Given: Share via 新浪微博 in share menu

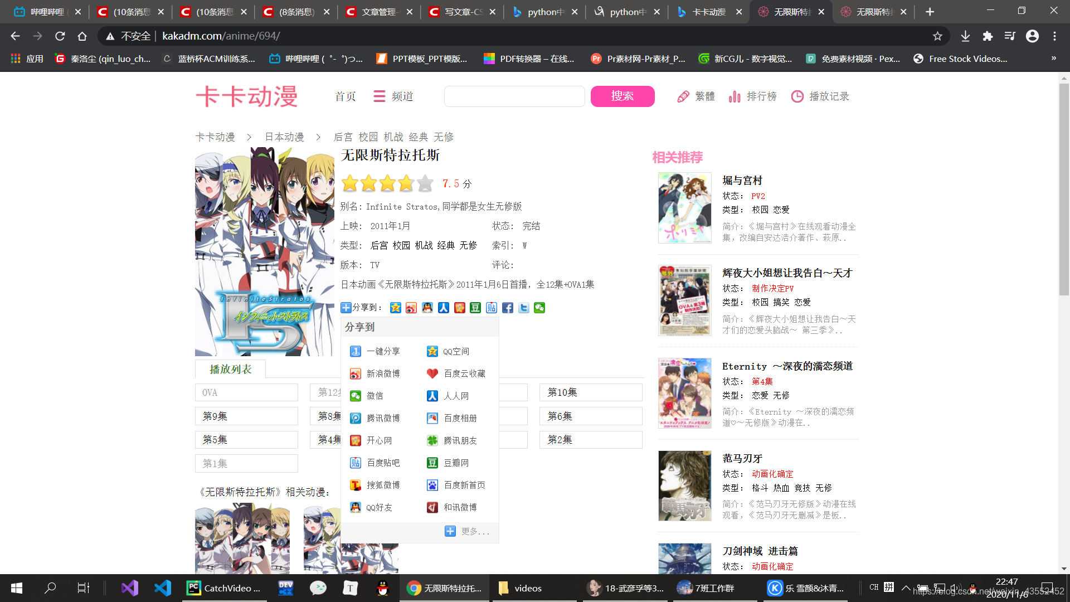Looking at the screenshot, I should [x=355, y=374].
